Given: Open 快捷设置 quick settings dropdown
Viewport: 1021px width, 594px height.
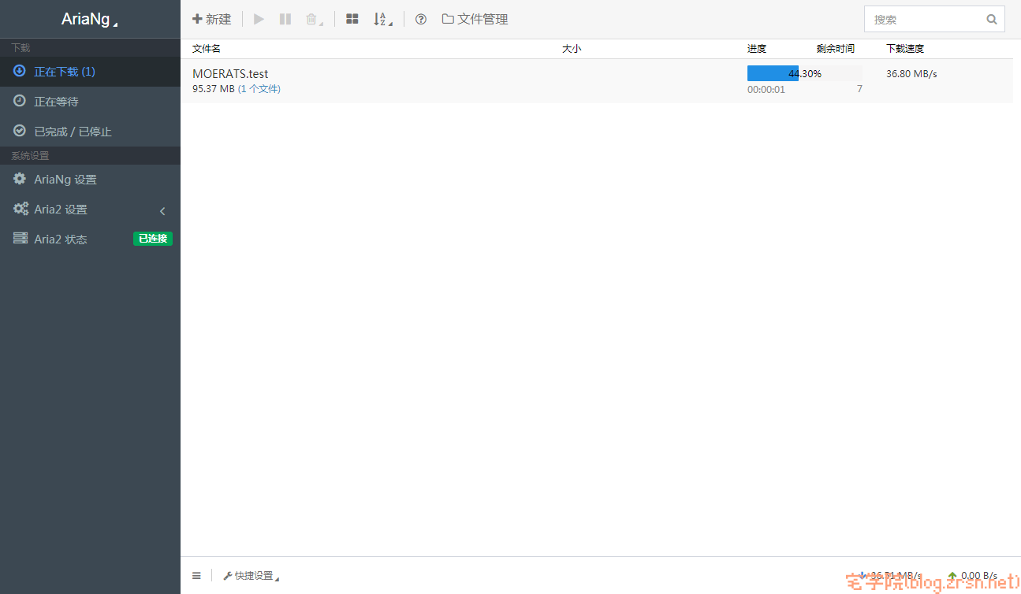Looking at the screenshot, I should (x=251, y=576).
